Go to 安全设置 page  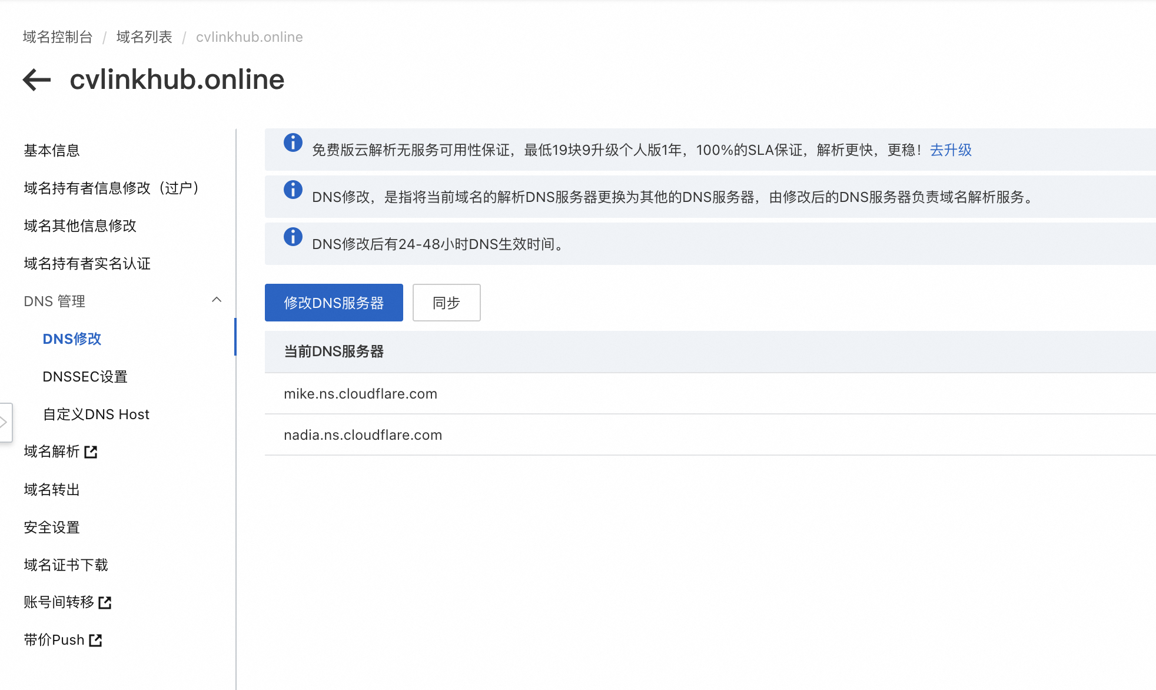pos(52,527)
